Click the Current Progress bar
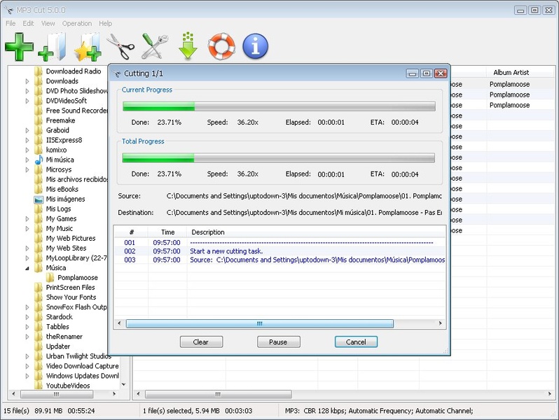Screen dimensions: 559x420 (279, 106)
